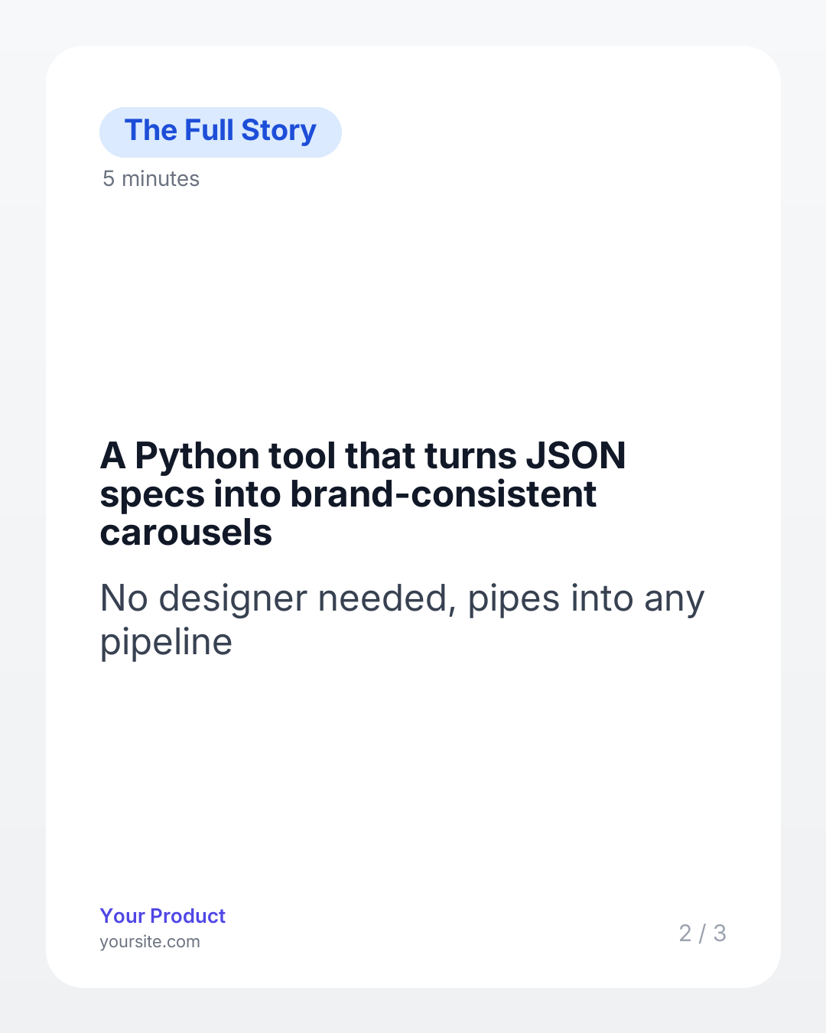This screenshot has height=1033, width=826.
Task: Open the "Your Product" brand link
Action: [x=162, y=916]
